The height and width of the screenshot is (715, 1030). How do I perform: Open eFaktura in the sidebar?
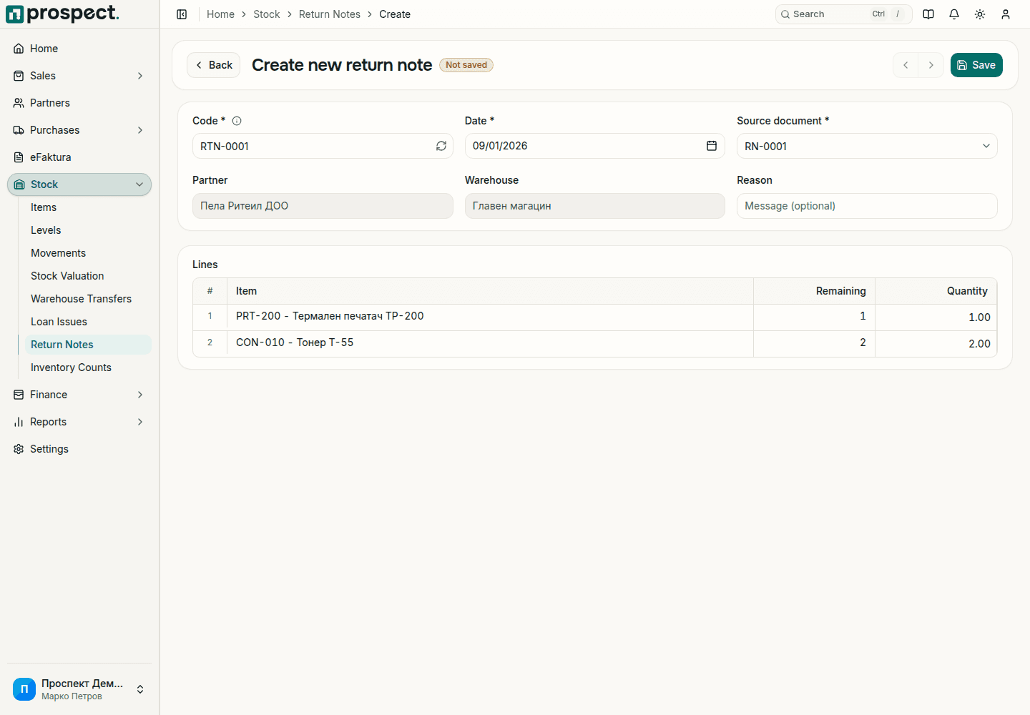[x=79, y=157]
